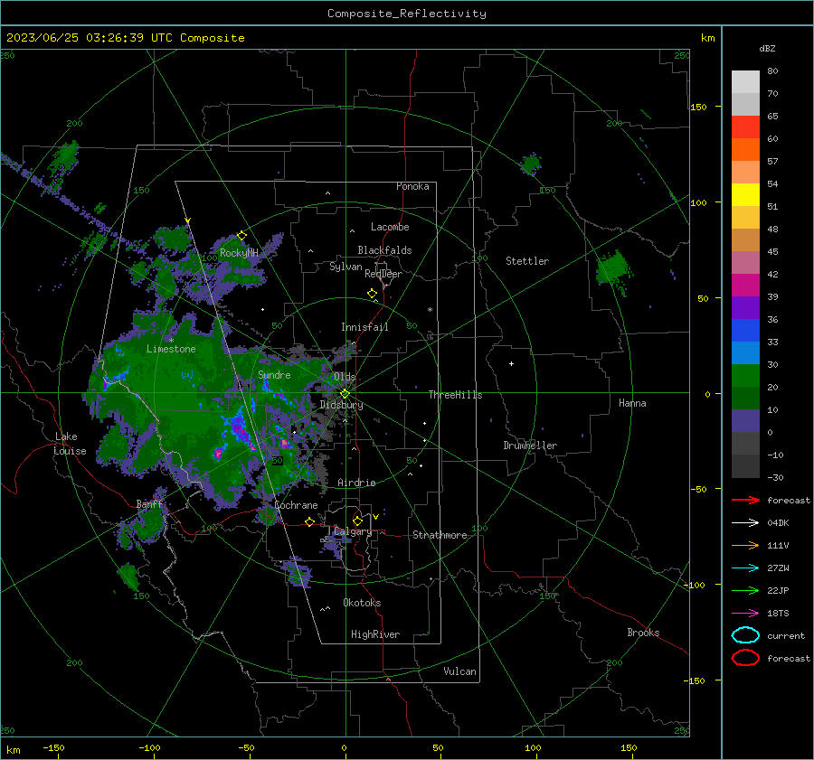Screen dimensions: 814x760
Task: Click the yellow radar site marker at Olds
Action: click(x=345, y=394)
